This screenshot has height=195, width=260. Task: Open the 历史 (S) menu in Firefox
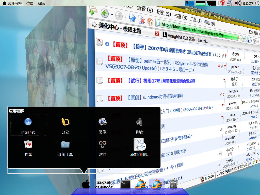pyautogui.click(x=164, y=13)
